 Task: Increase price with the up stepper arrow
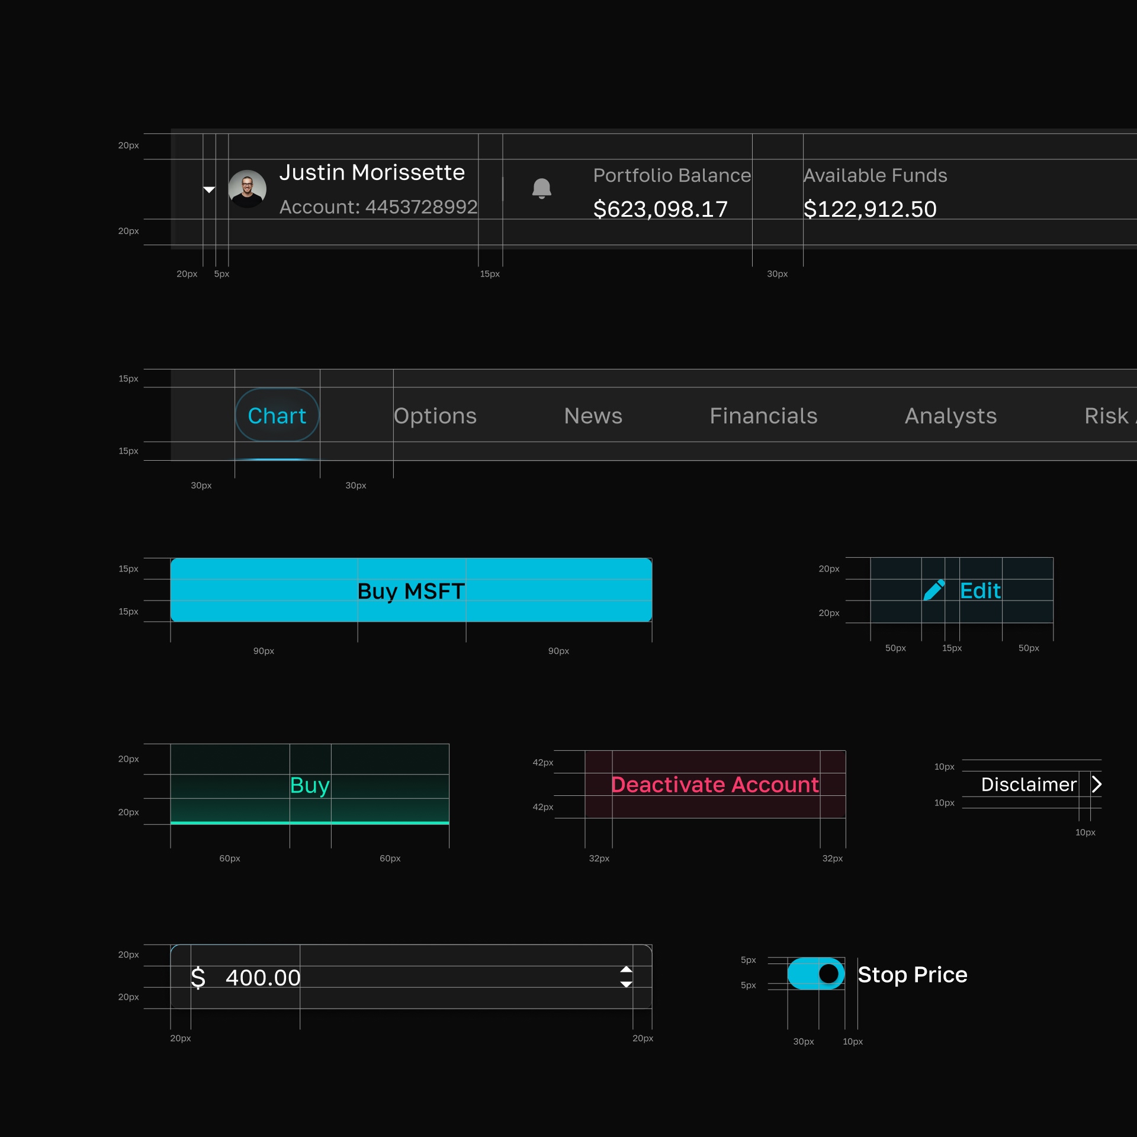click(626, 969)
